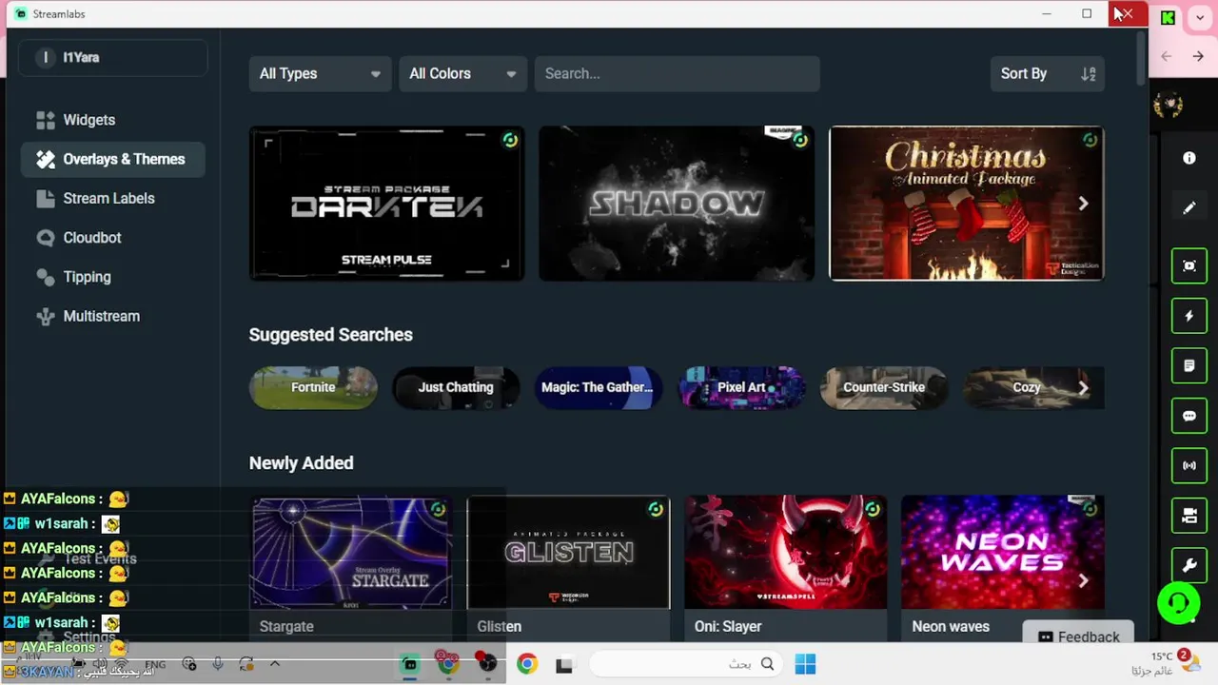1218x685 pixels.
Task: Show more Newly Added themes arrow
Action: coord(1083,580)
